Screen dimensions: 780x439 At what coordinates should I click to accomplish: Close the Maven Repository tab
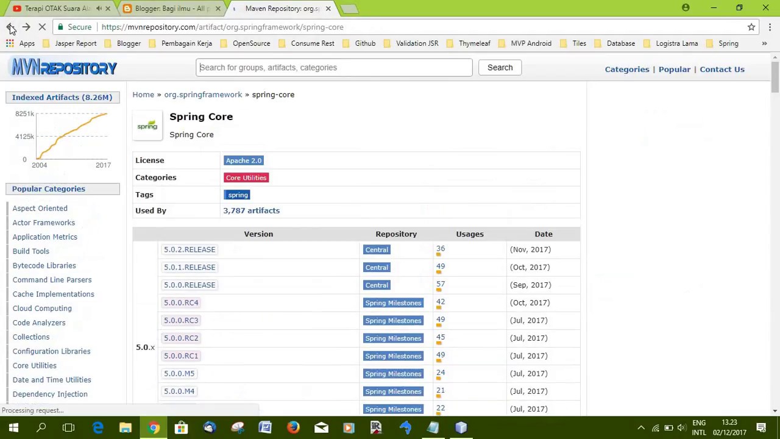(x=328, y=9)
